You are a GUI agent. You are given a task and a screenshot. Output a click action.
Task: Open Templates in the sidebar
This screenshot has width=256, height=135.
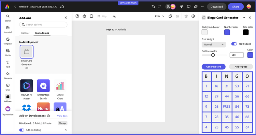click(x=8, y=41)
